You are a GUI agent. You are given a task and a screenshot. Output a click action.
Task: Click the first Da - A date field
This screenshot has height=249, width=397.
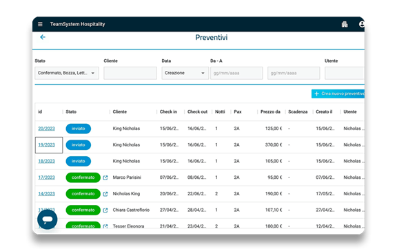(x=236, y=73)
